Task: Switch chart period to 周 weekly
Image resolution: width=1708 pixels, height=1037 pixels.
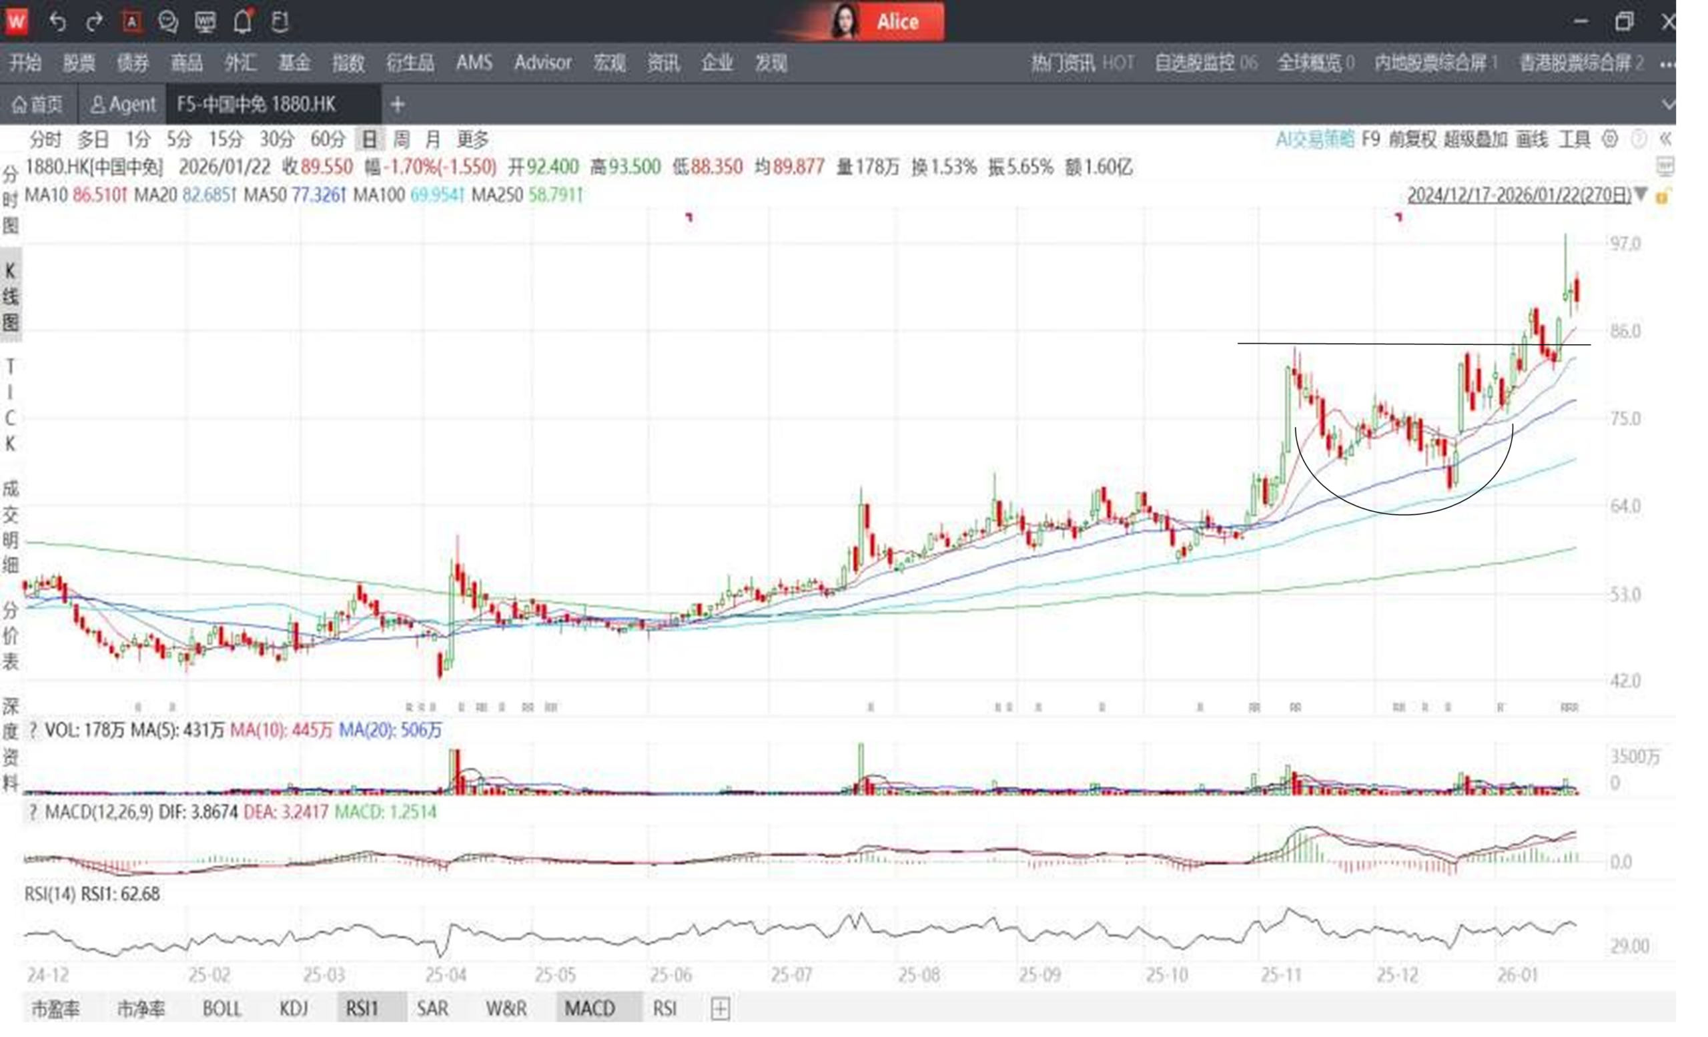Action: coord(402,139)
